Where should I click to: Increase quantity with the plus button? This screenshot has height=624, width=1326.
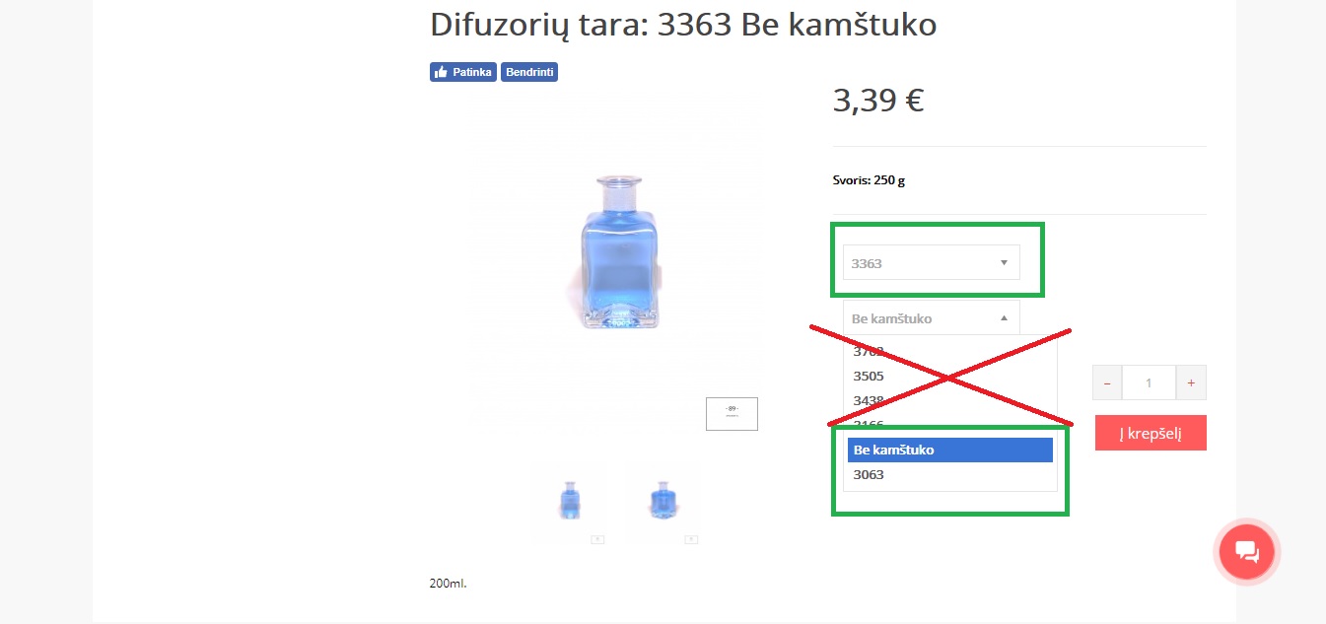(x=1191, y=382)
